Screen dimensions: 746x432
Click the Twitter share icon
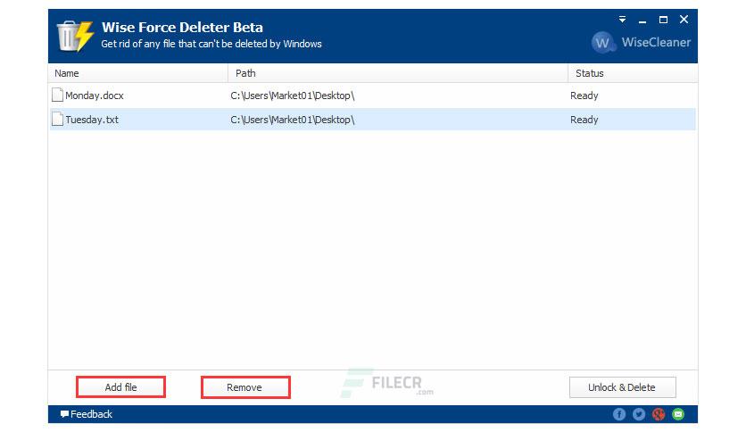[x=639, y=414]
